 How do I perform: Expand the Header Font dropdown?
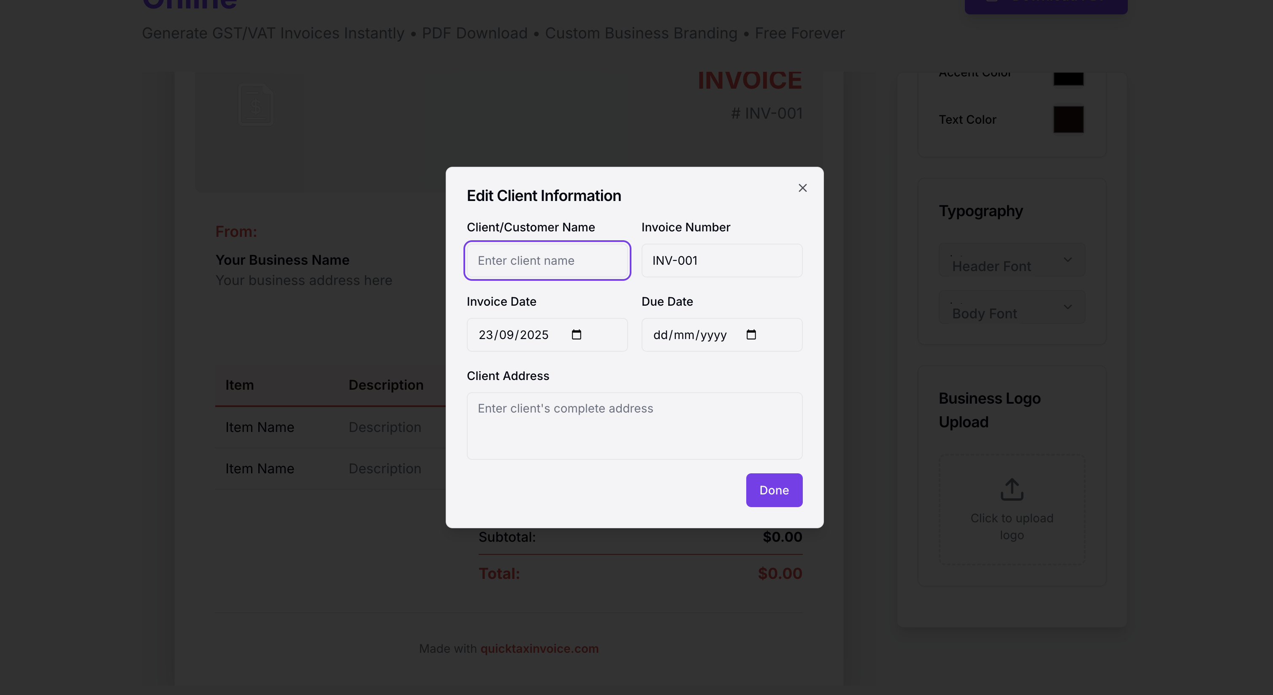point(1012,260)
